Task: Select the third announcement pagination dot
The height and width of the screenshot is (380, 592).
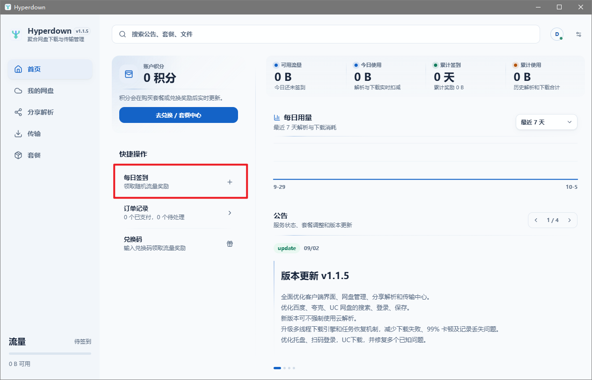Action: point(289,368)
